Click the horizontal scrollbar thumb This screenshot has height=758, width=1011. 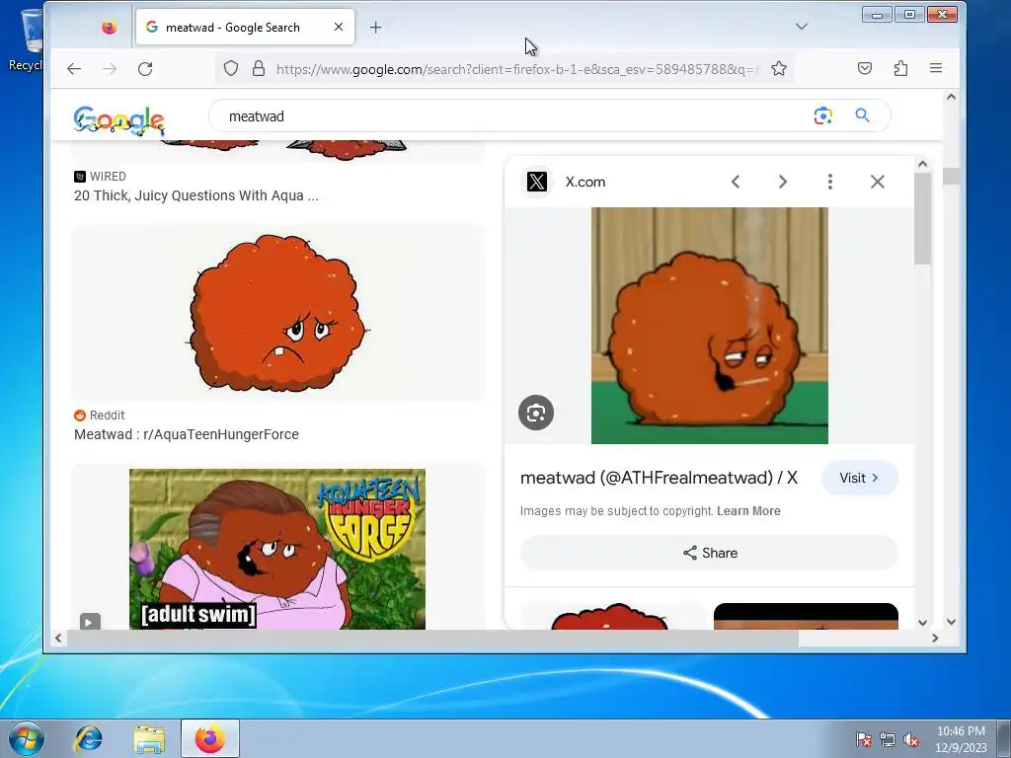432,639
